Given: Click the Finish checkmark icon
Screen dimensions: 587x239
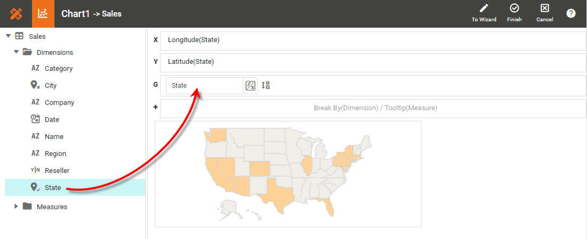Looking at the screenshot, I should pos(514,9).
